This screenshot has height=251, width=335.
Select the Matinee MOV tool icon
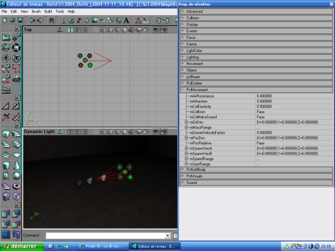point(6,89)
